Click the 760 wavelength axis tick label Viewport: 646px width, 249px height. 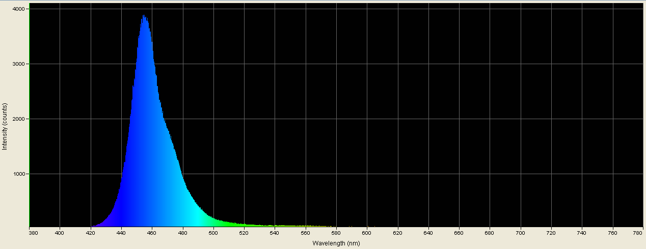point(612,233)
